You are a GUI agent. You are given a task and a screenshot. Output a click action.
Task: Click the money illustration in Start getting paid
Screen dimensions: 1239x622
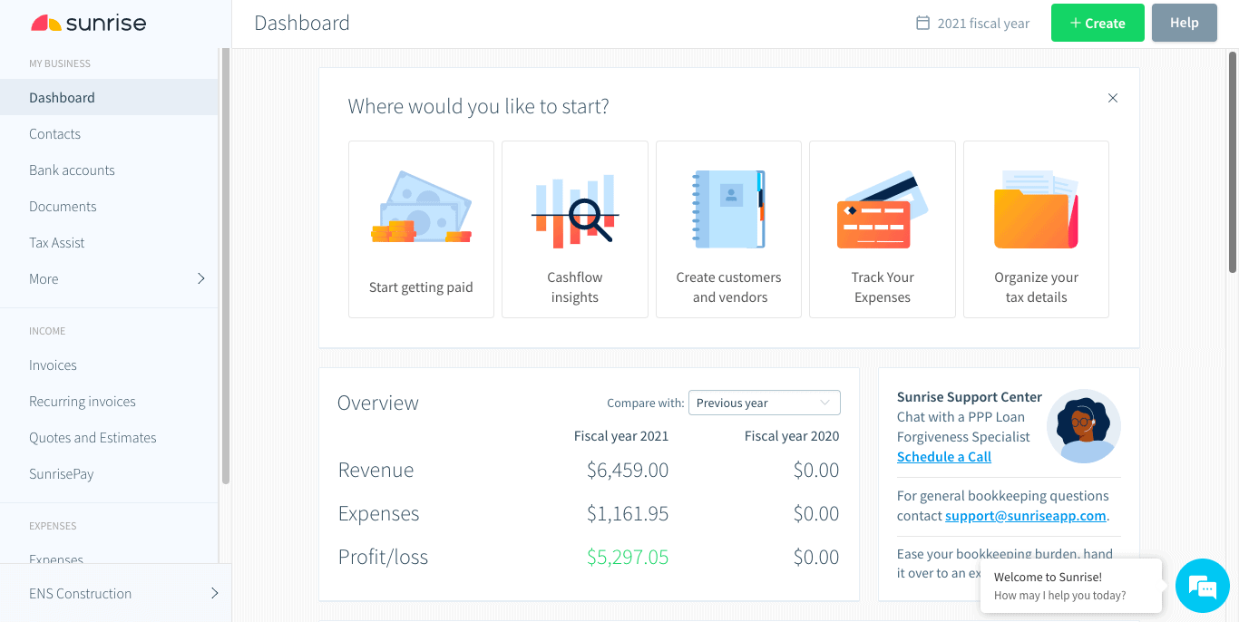(421, 208)
